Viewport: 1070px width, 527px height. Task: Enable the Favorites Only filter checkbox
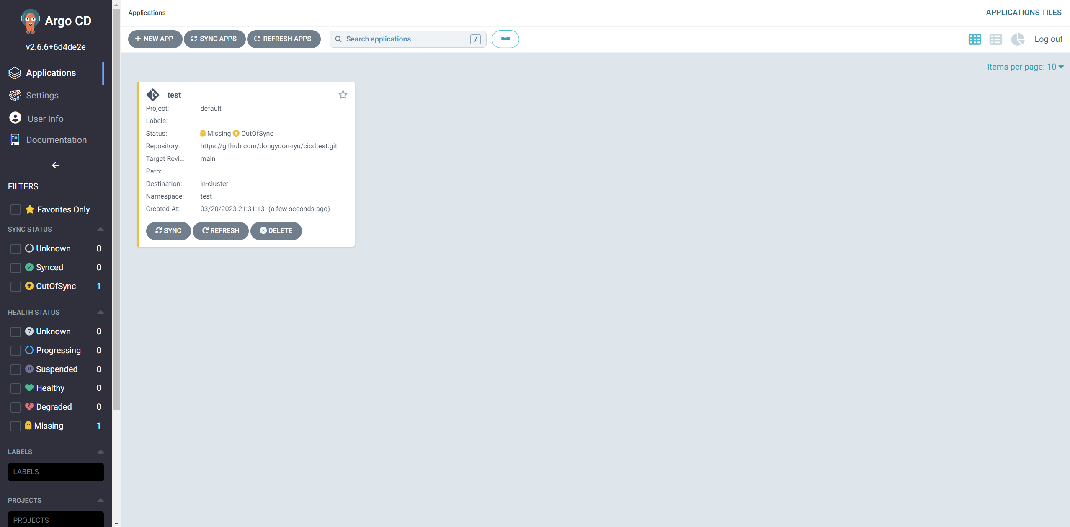(15, 209)
